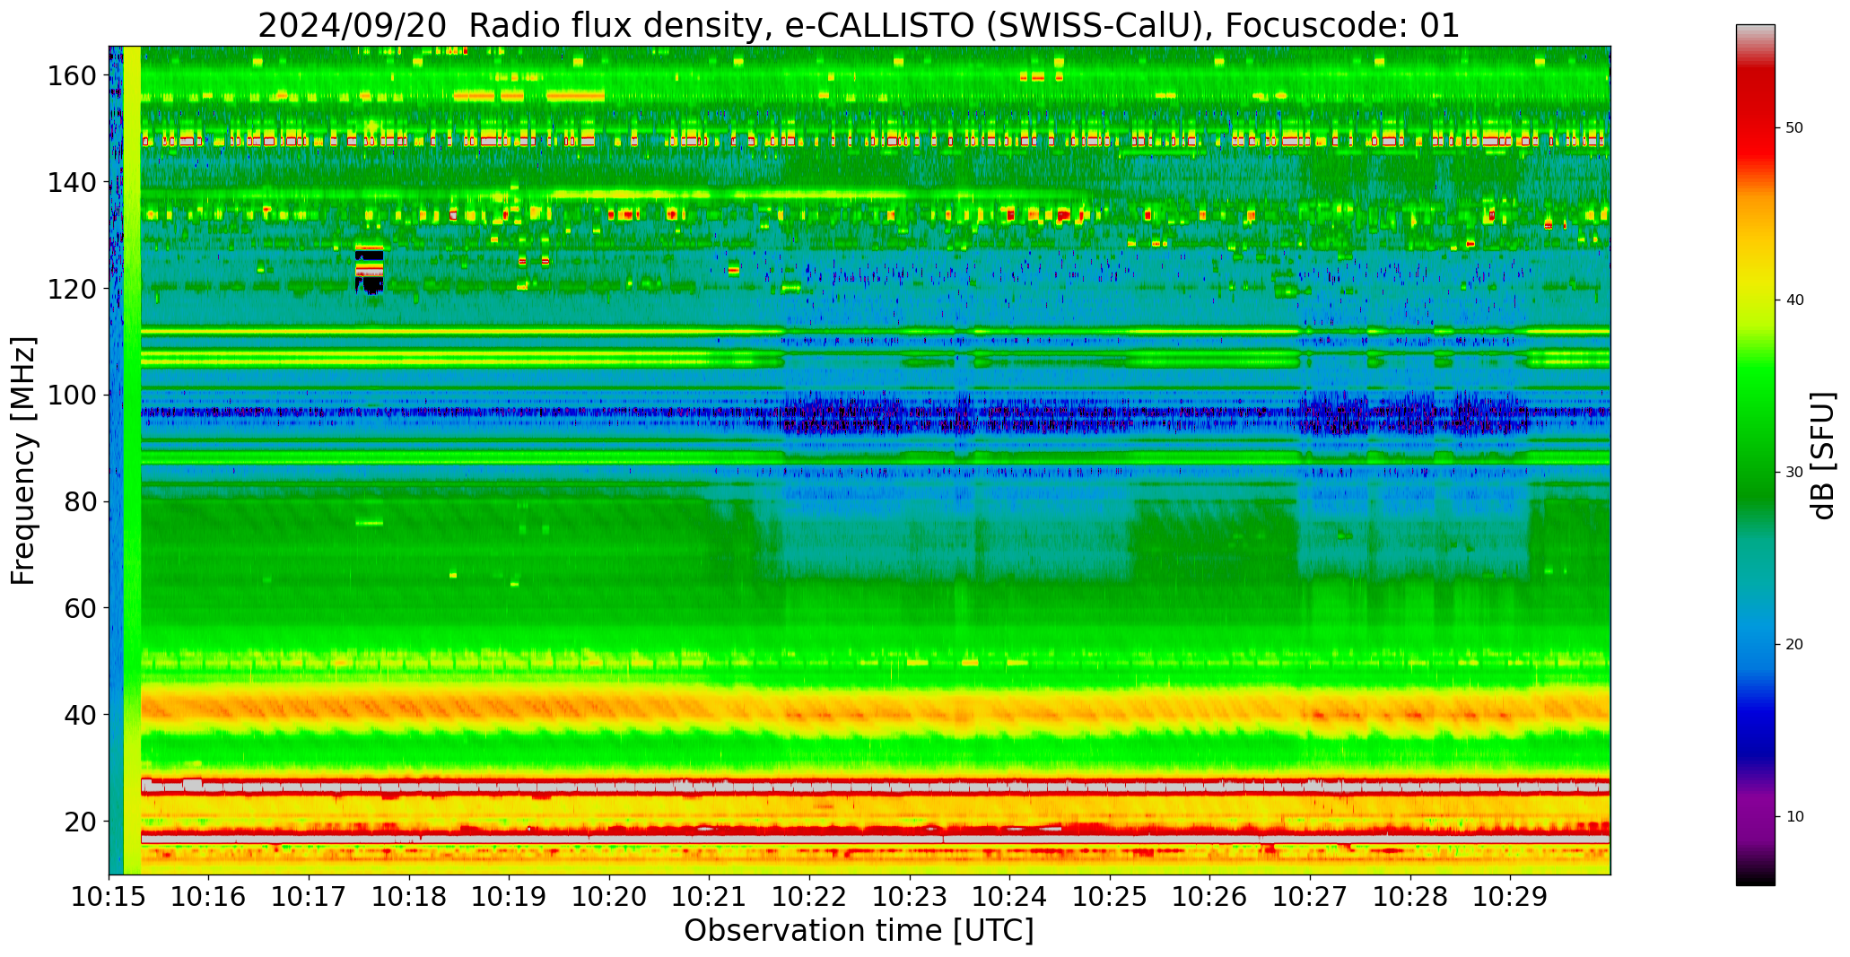
Task: Click the 'Observation time [UTC]' x-axis label
Action: tap(859, 931)
